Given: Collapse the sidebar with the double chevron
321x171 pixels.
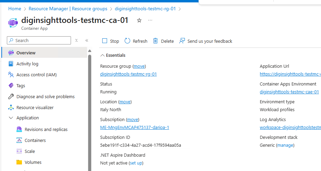Looking at the screenshot, I should [87, 40].
